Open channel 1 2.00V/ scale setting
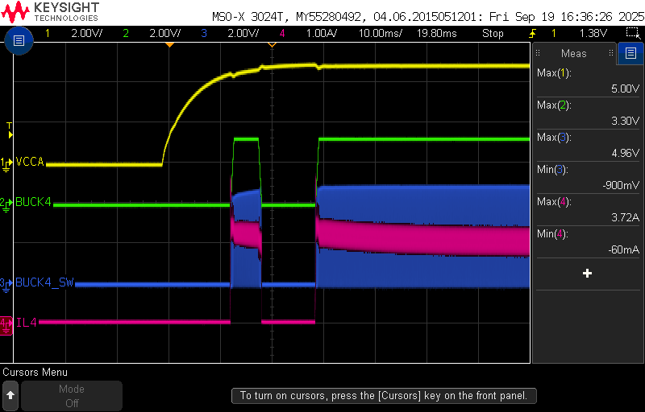645x412 pixels. [87, 33]
